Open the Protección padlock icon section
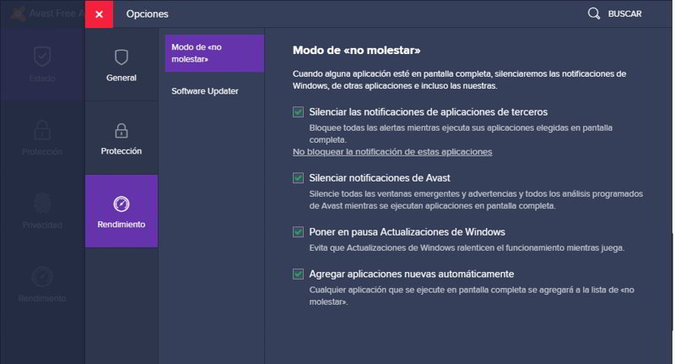This screenshot has height=364, width=675. (121, 131)
